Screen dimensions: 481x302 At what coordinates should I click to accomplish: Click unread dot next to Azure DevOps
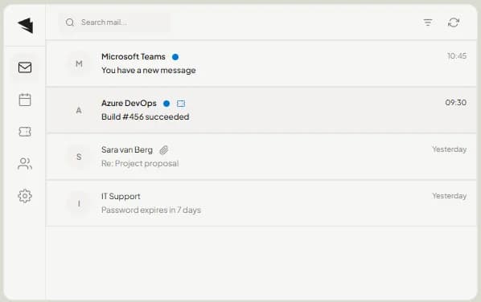pyautogui.click(x=166, y=104)
